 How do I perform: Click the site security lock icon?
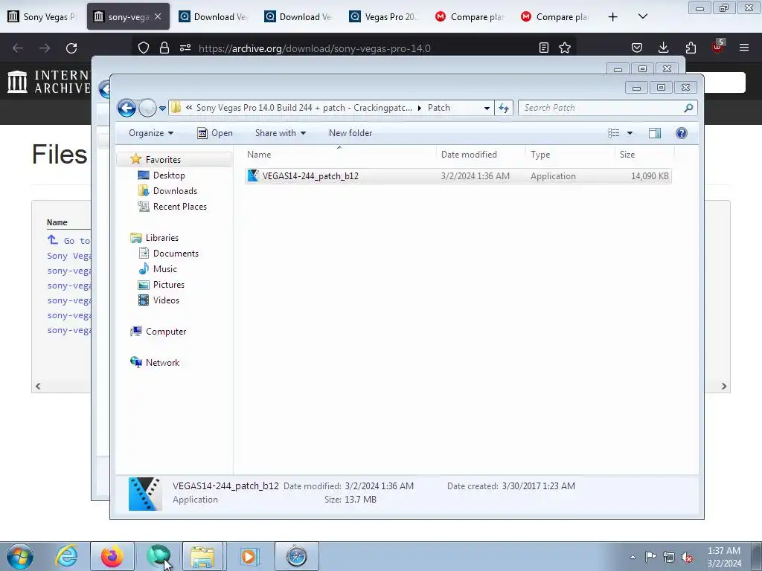[164, 48]
